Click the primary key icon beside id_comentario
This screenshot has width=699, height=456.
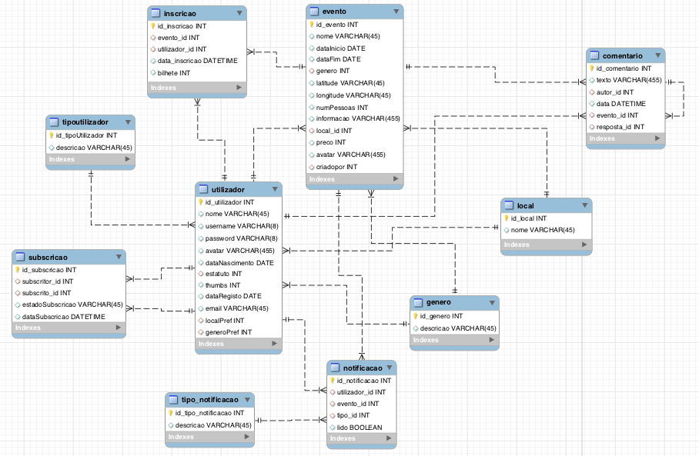tap(591, 68)
